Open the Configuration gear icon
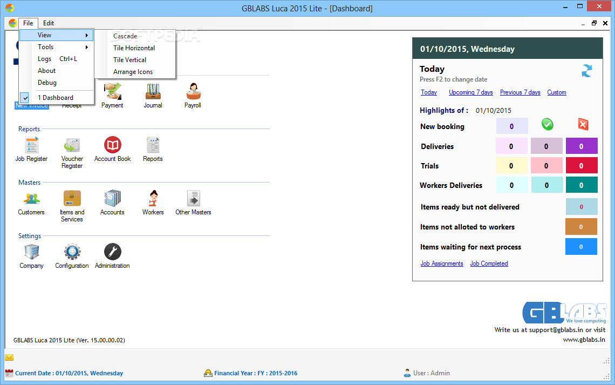The image size is (615, 385). (x=72, y=252)
